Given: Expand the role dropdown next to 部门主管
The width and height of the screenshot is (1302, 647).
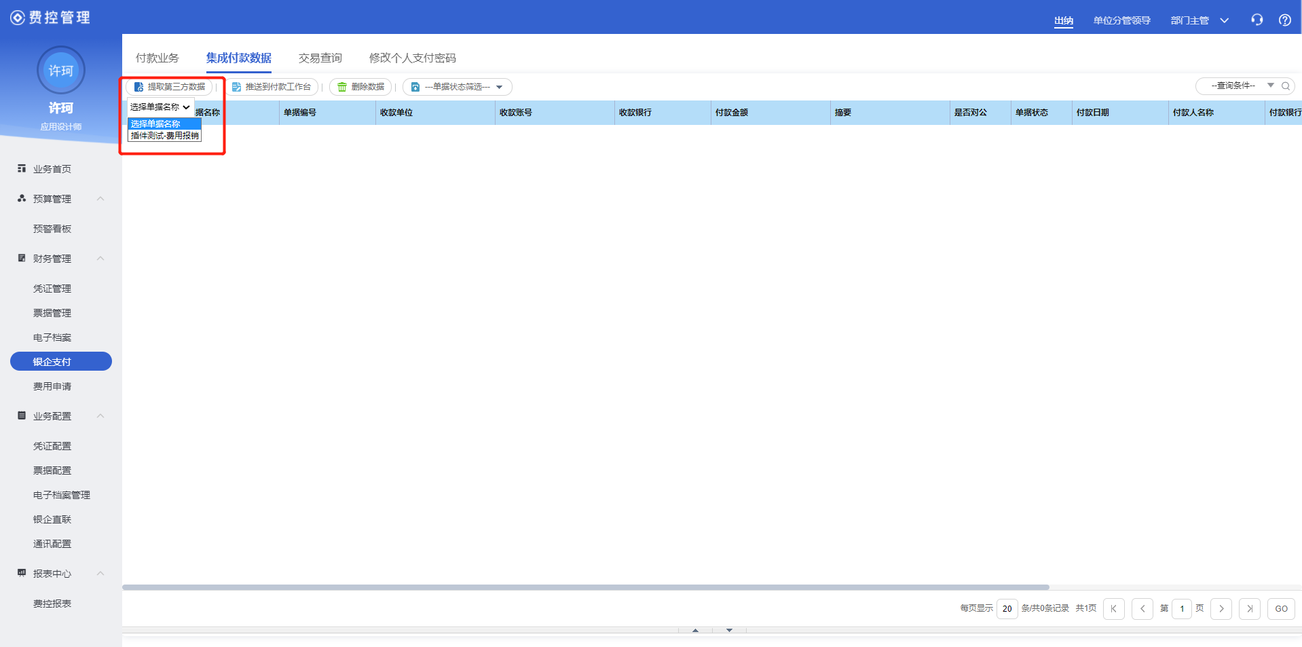Looking at the screenshot, I should pos(1225,20).
